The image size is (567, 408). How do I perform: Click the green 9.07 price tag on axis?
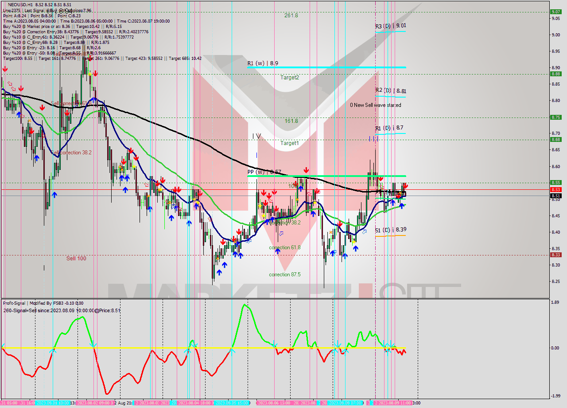(x=555, y=12)
